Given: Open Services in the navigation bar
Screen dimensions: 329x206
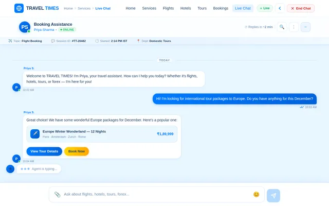Looking at the screenshot, I should (x=149, y=8).
